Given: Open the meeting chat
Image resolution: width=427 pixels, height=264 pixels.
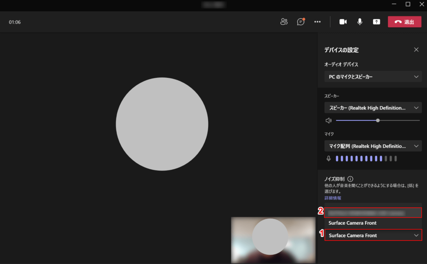Looking at the screenshot, I should click(301, 22).
